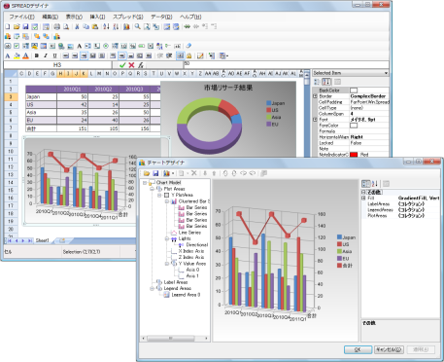This screenshot has width=444, height=362.
Task: Click the Sort descending icon
Action: tap(116, 26)
